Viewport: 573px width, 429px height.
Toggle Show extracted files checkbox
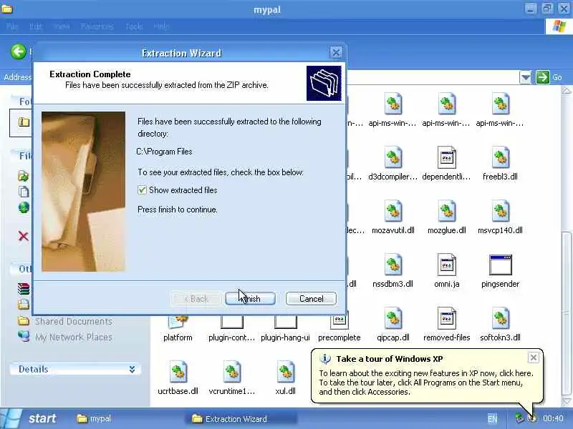(x=142, y=190)
